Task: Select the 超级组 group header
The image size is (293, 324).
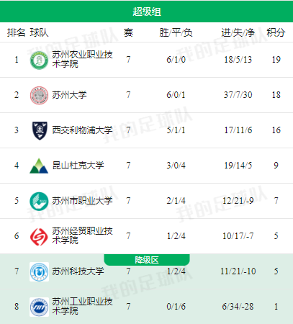Action: (x=147, y=12)
